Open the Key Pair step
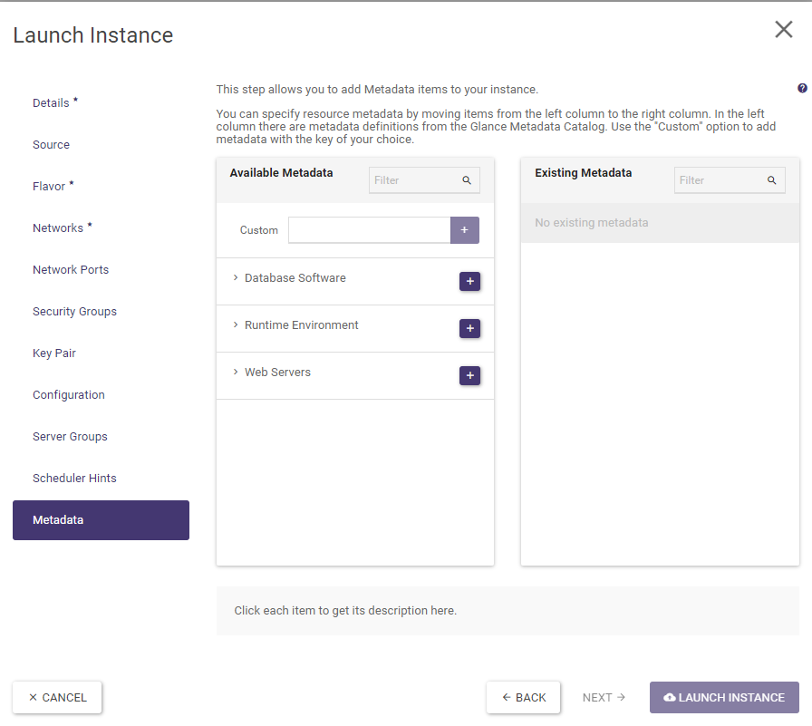 tap(54, 353)
